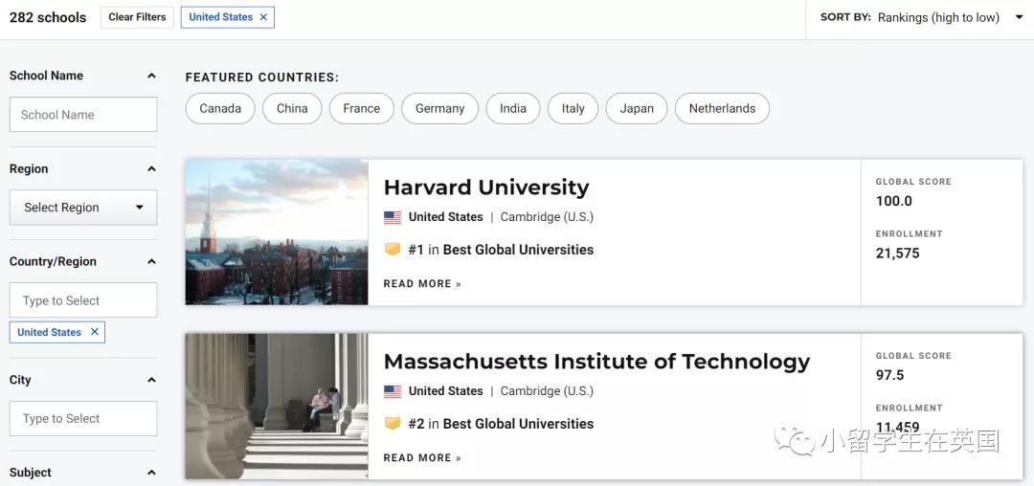Screen dimensions: 1034x486
Task: Focus Country/Region Type to Select field
Action: [x=83, y=300]
